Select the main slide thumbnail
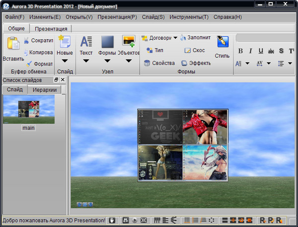Image resolution: width=298 pixels, height=227 pixels. click(29, 109)
